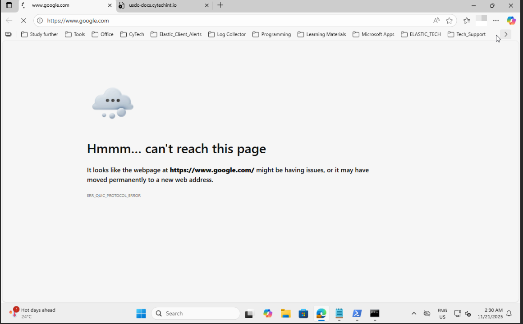This screenshot has width=523, height=324.
Task: Open Settings and more ellipsis menu
Action: (x=496, y=21)
